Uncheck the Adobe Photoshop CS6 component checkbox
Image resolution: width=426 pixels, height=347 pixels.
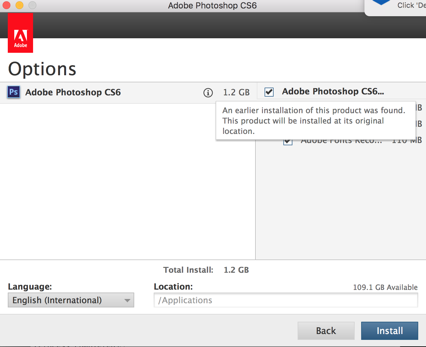pyautogui.click(x=269, y=92)
